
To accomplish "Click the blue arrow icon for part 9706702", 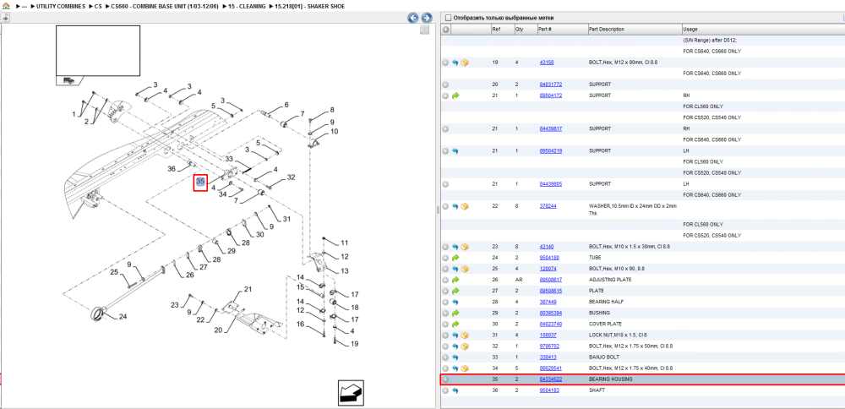I will point(455,346).
